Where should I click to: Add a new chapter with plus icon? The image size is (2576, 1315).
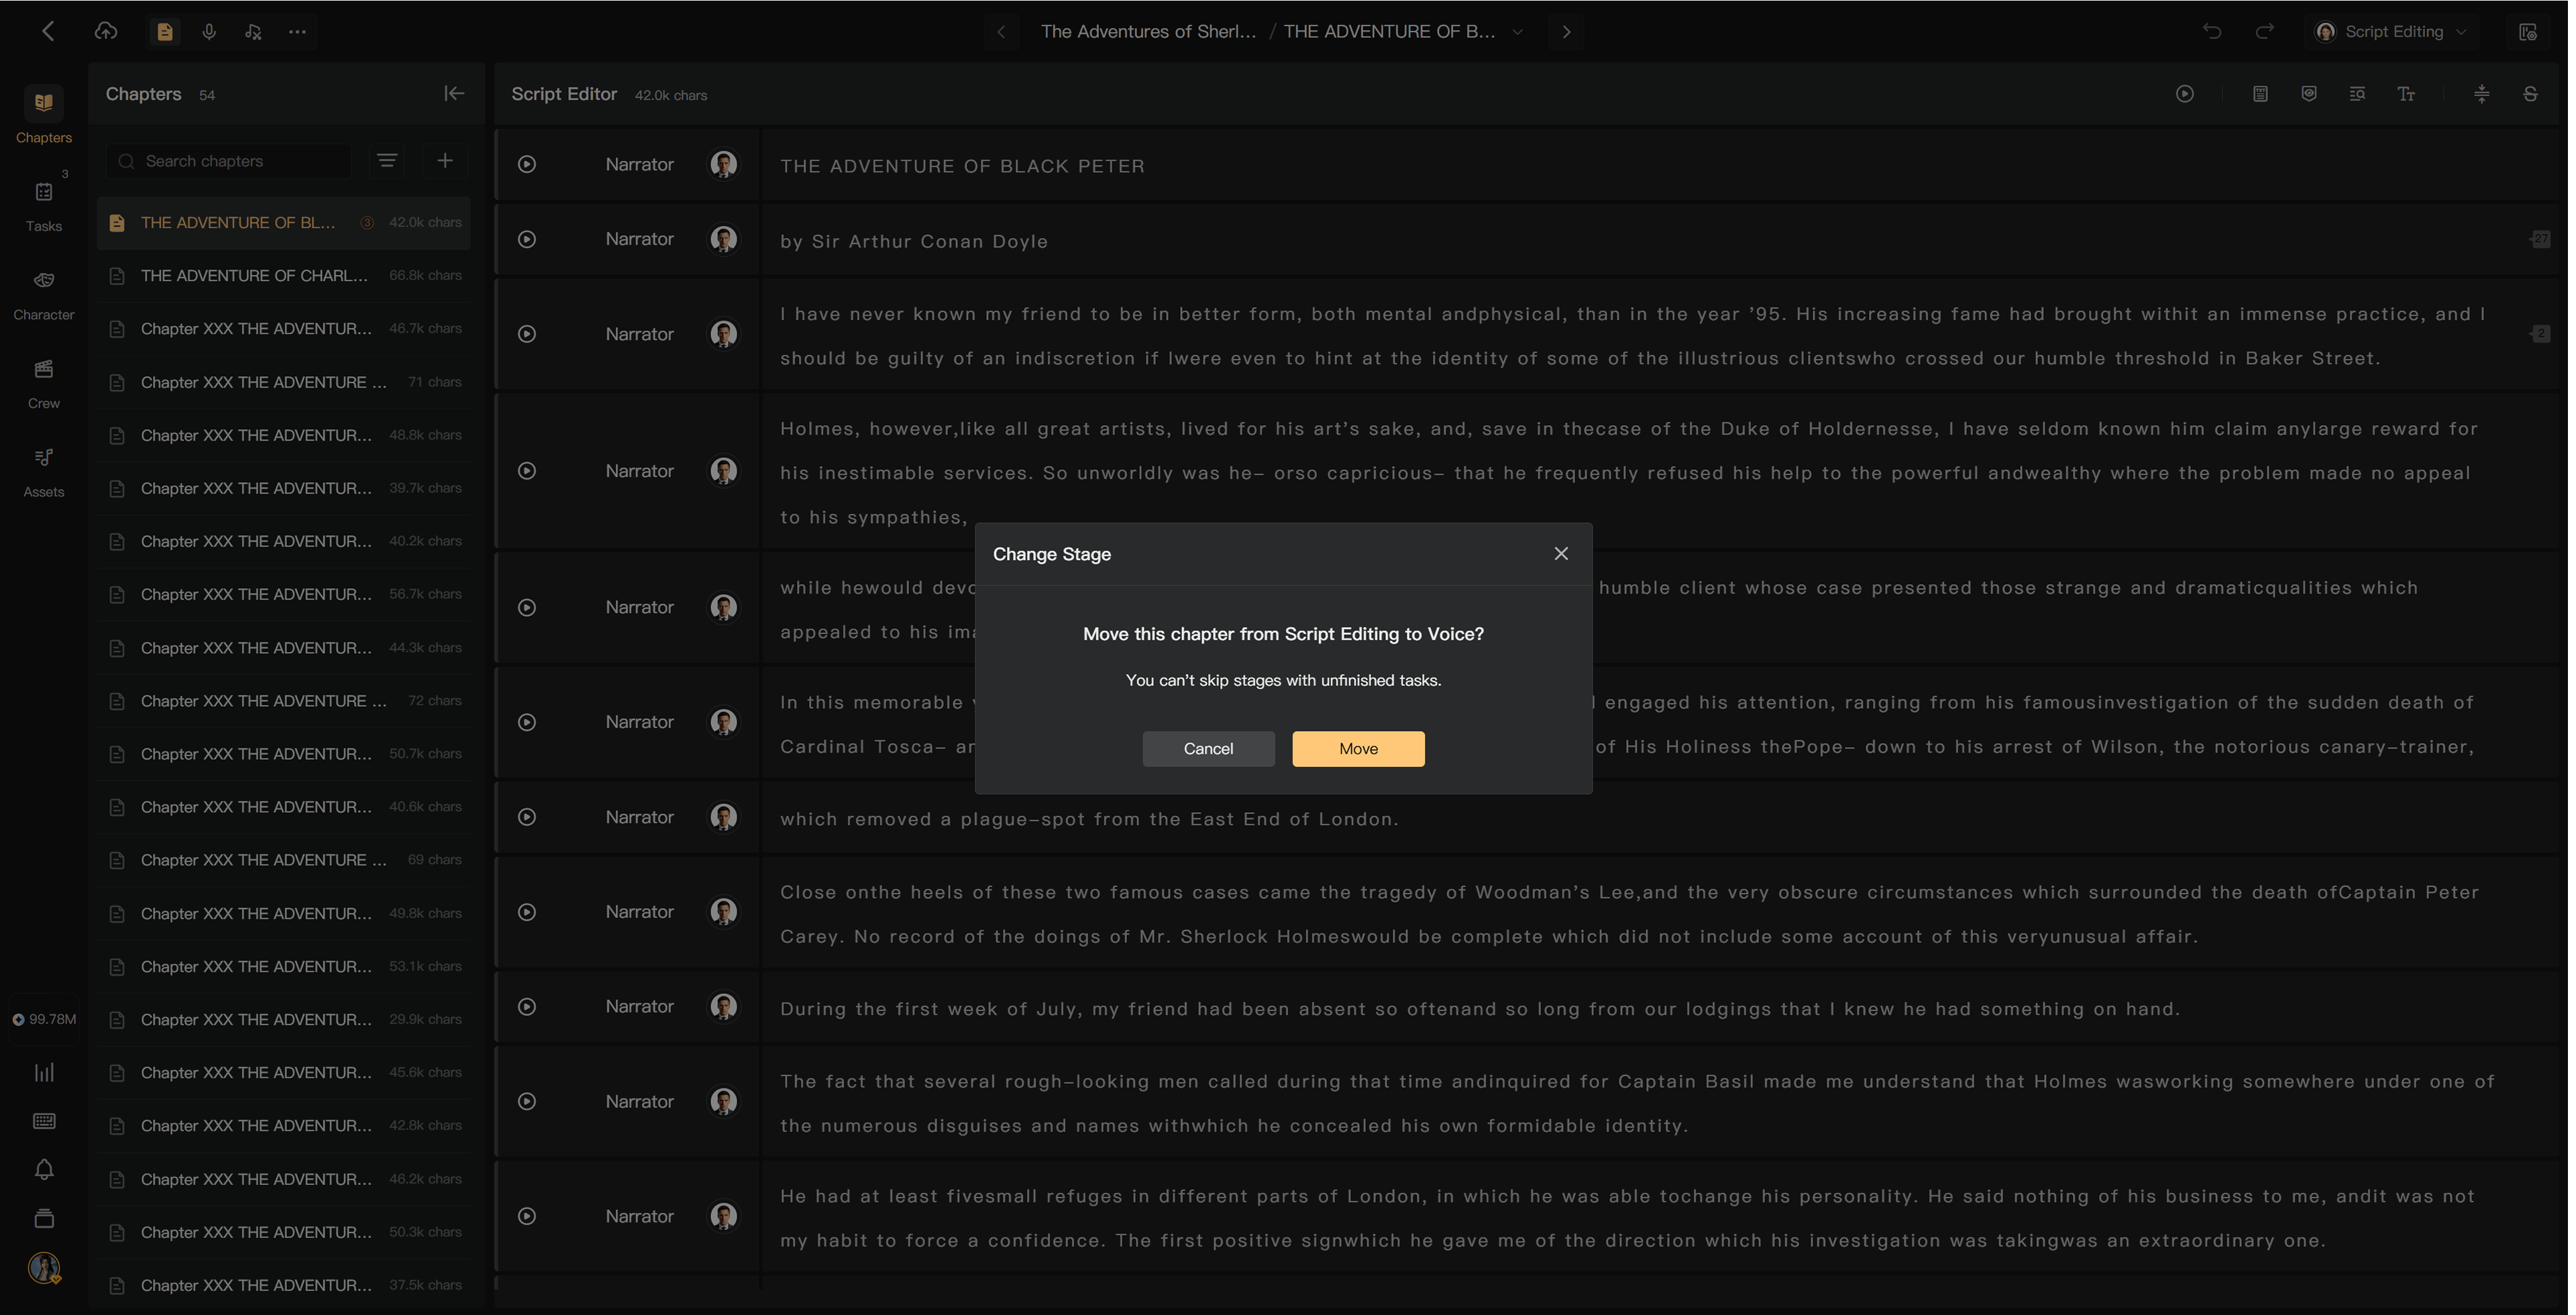pyautogui.click(x=446, y=161)
